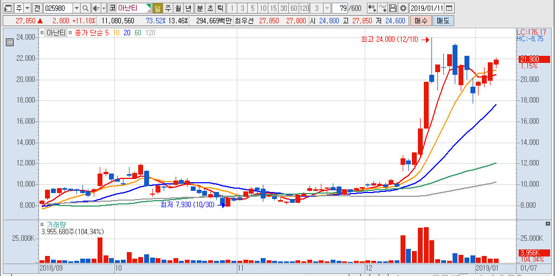Switch to 초 second chart tab
555x276 pixels.
coord(210,8)
